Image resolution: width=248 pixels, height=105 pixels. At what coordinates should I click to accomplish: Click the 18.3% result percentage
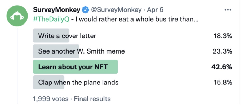click(x=223, y=36)
